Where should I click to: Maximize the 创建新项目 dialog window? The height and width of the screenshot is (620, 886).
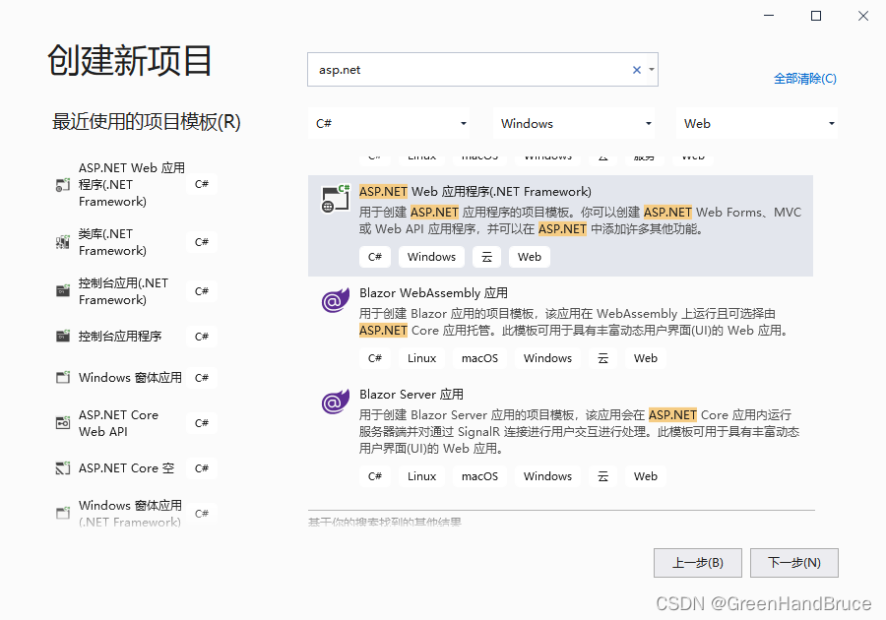point(816,16)
